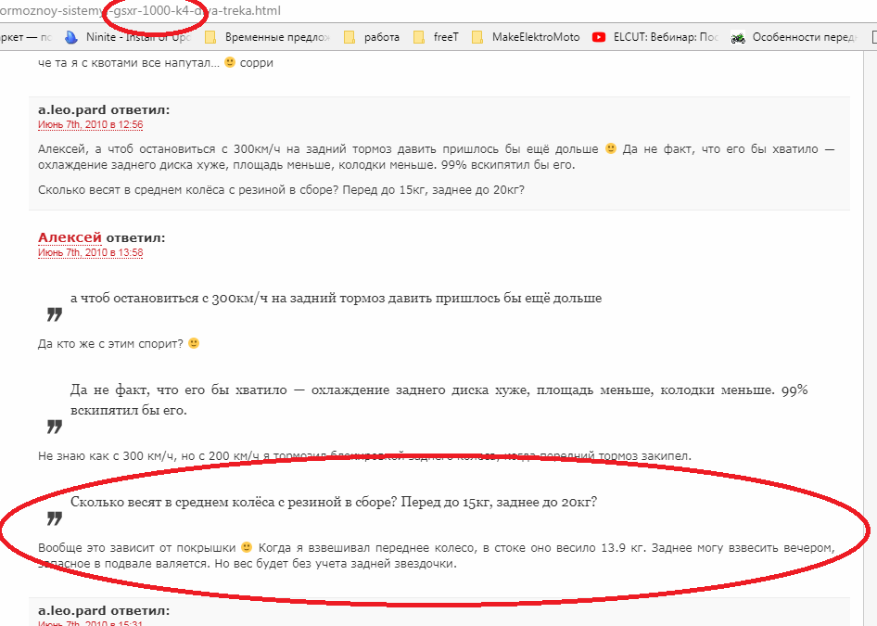877x626 pixels.
Task: Click the quote mark beside 300км/ч quote
Action: (x=55, y=315)
